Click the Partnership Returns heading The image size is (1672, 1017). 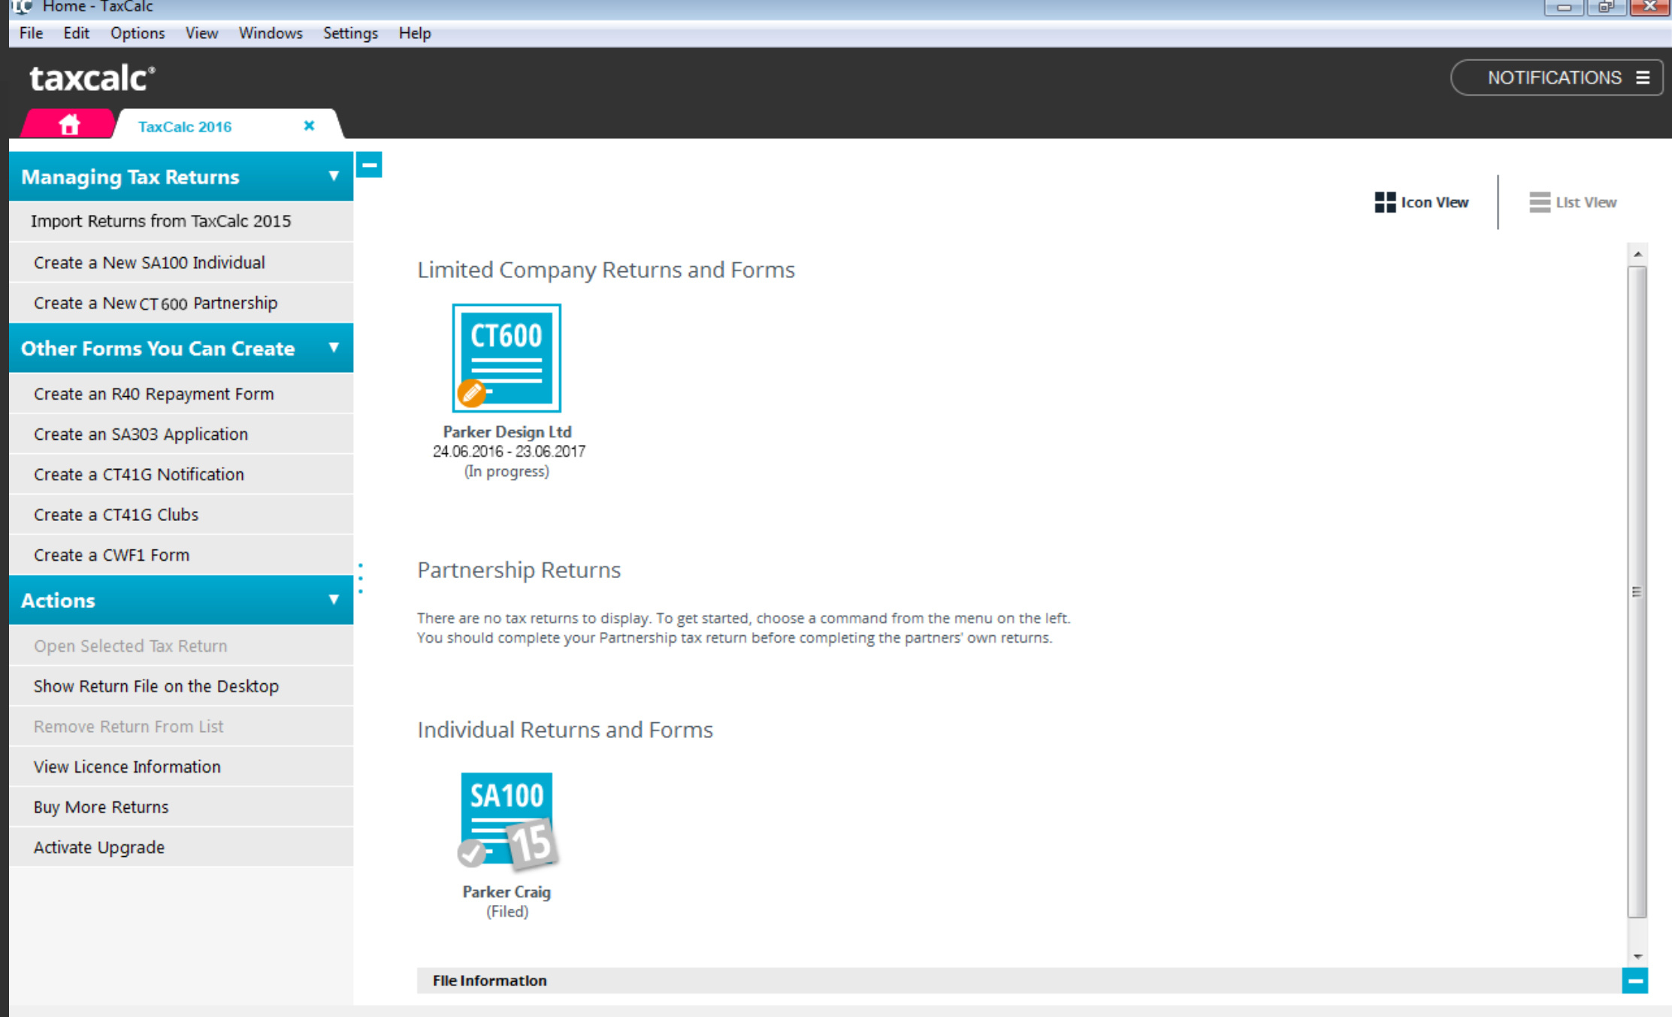click(519, 570)
